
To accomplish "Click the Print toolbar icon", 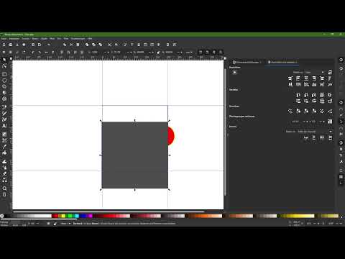I will pyautogui.click(x=24, y=45).
